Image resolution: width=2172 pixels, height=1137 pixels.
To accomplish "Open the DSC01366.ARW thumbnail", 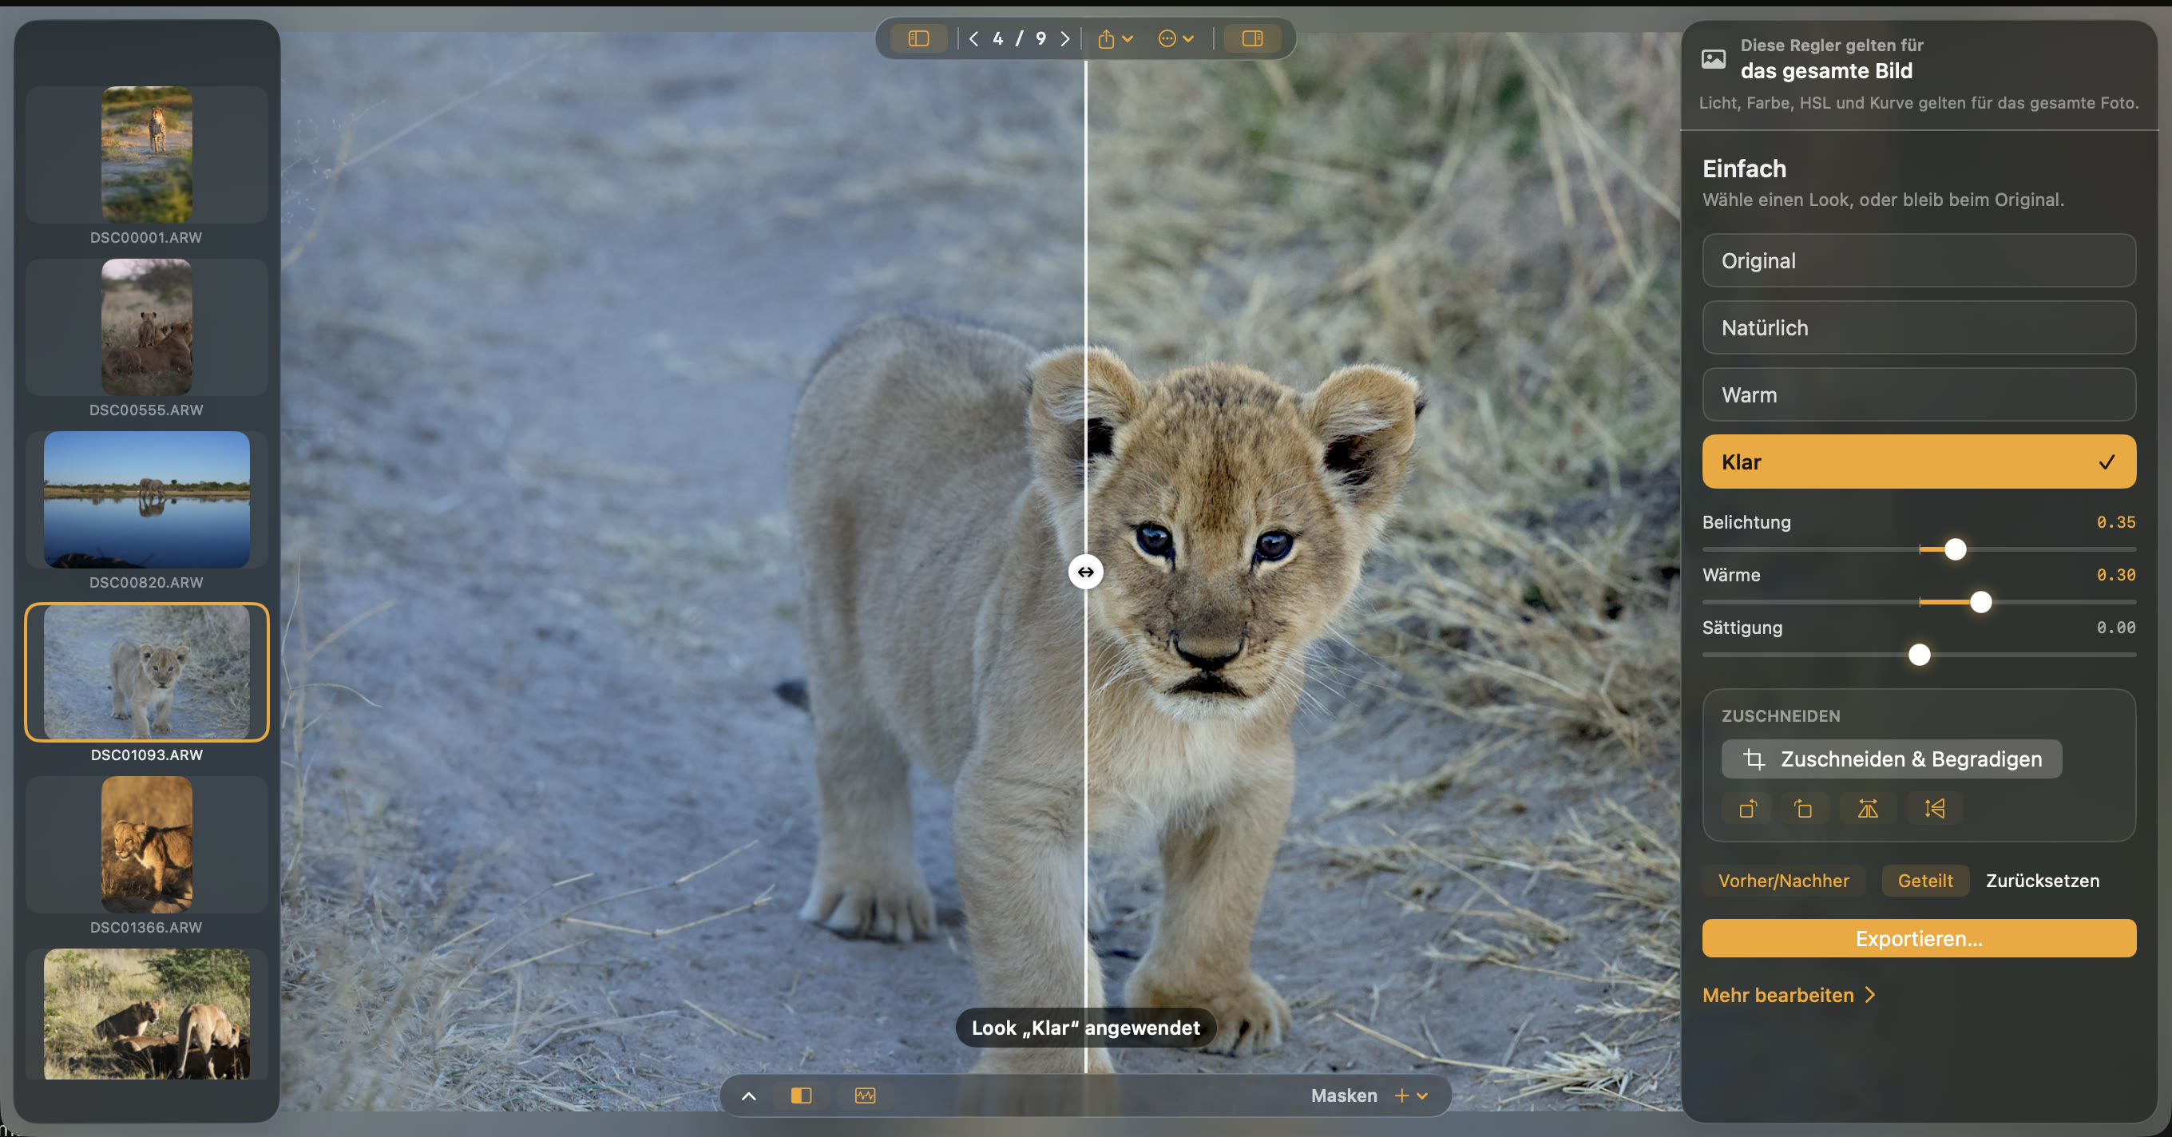I will click(x=147, y=845).
